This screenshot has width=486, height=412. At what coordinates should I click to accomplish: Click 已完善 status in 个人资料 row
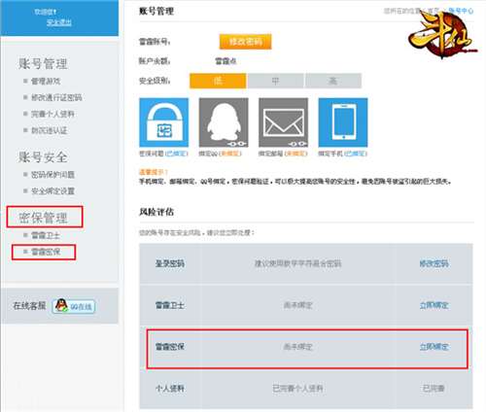point(434,388)
